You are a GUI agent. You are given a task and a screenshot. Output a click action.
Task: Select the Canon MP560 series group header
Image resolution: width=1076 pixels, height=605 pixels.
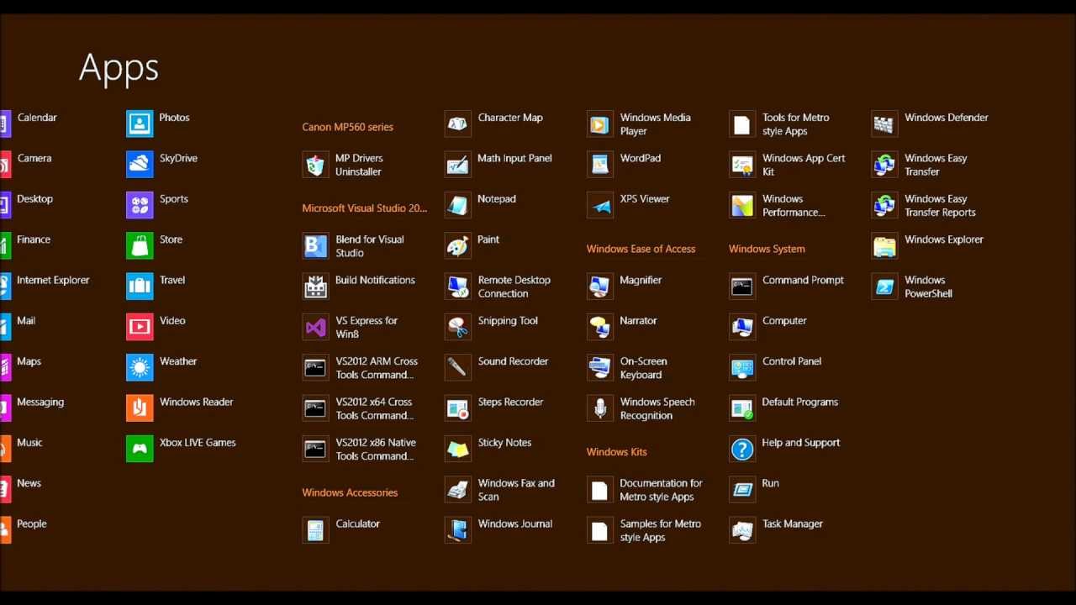click(347, 127)
